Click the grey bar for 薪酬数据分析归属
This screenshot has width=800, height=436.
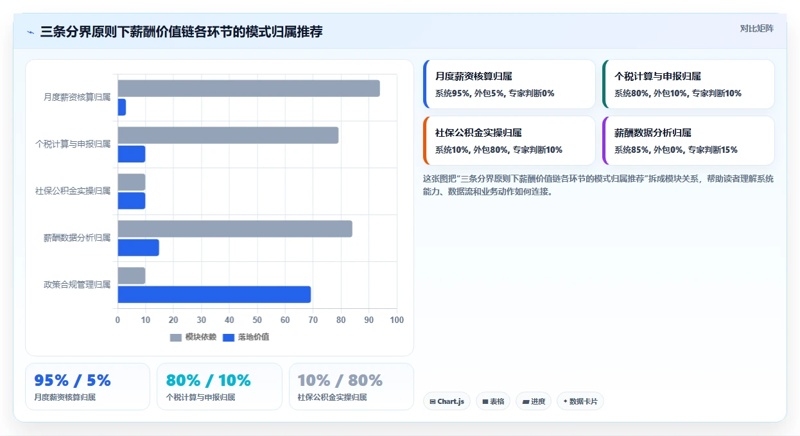(x=235, y=229)
